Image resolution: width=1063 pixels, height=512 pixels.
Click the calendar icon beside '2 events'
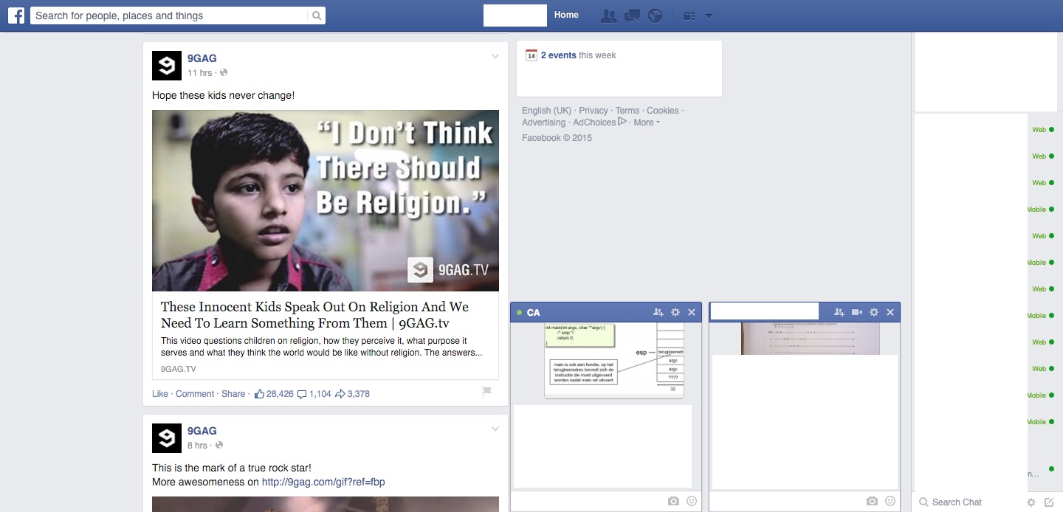point(531,55)
